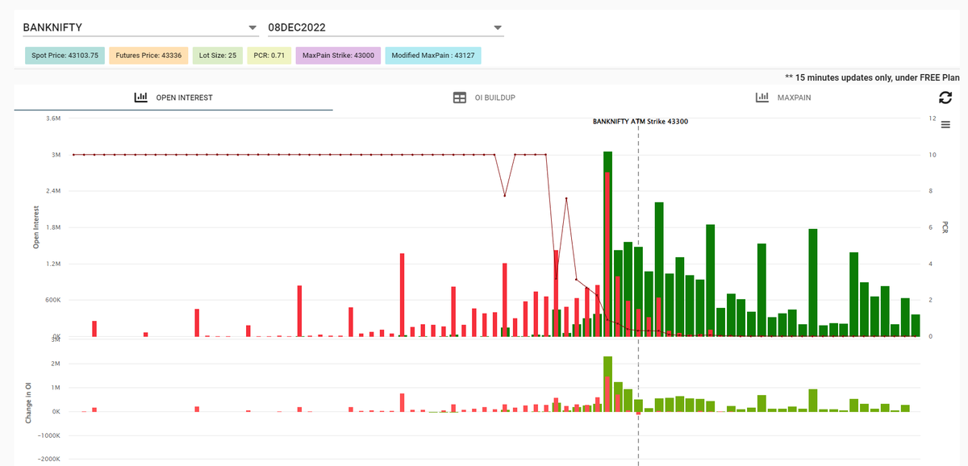Viewport: 968px width, 466px height.
Task: Switch to the OI BUILDUP tab
Action: 484,98
